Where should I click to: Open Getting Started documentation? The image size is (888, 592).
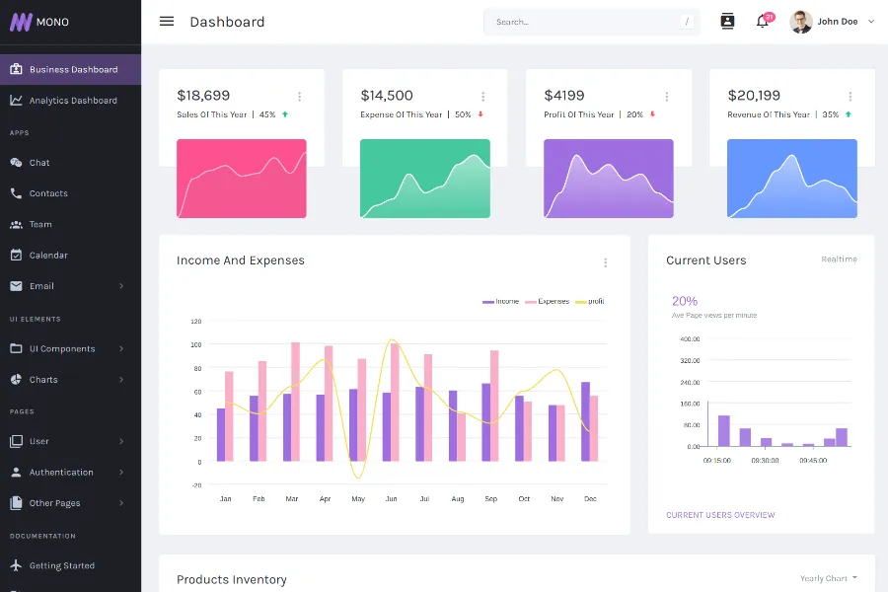(61, 566)
